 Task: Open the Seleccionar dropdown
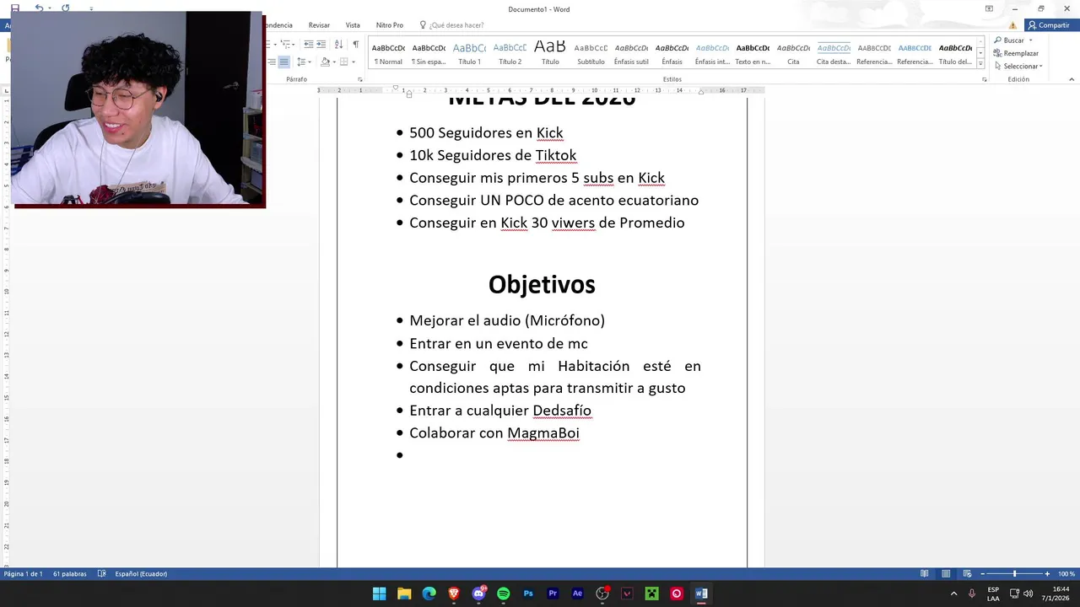tap(1018, 66)
